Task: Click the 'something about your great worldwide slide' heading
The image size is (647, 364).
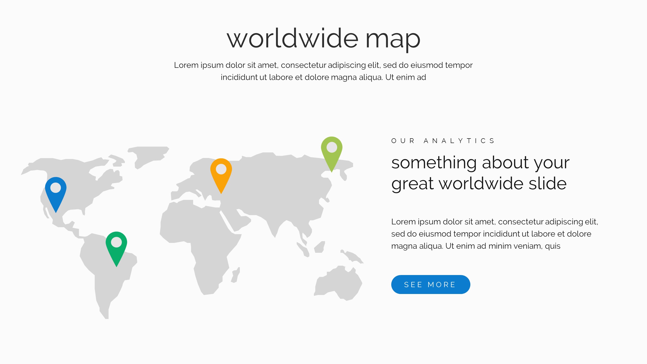Action: (x=480, y=173)
